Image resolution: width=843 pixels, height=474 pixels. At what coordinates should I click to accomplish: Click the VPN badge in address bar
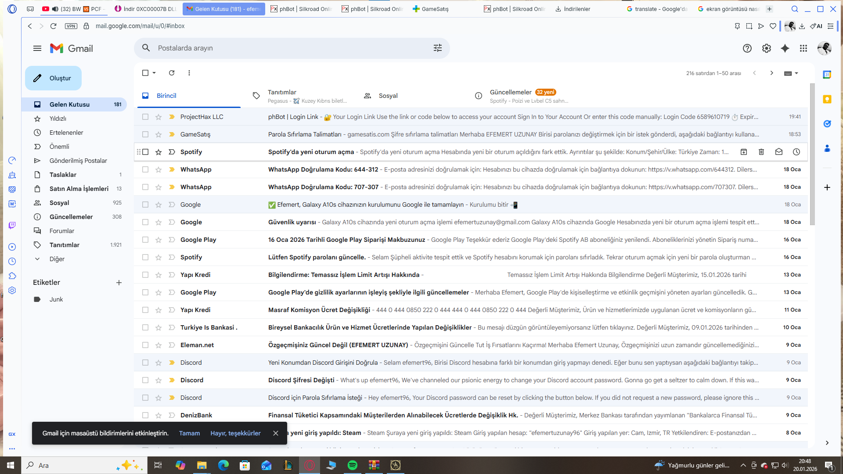click(x=71, y=26)
